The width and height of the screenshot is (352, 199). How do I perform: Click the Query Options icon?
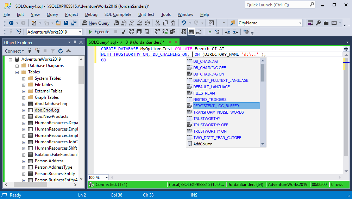coord(139,32)
